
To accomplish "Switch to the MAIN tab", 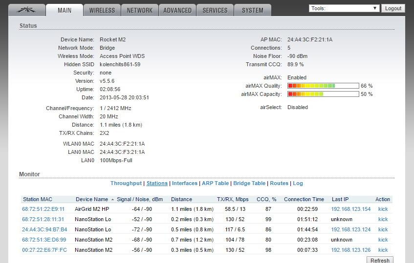I will pyautogui.click(x=65, y=10).
